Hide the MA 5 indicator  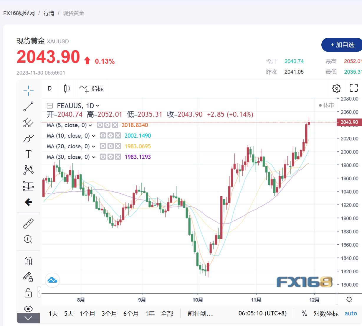(x=100, y=125)
